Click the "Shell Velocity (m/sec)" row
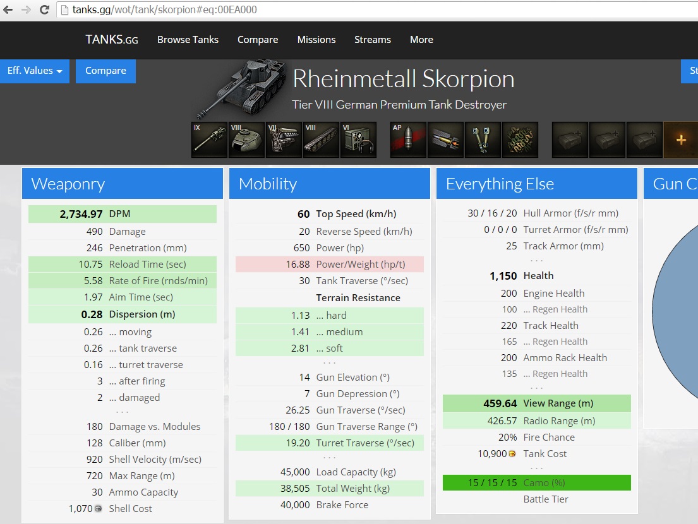This screenshot has width=698, height=524. coord(123,460)
